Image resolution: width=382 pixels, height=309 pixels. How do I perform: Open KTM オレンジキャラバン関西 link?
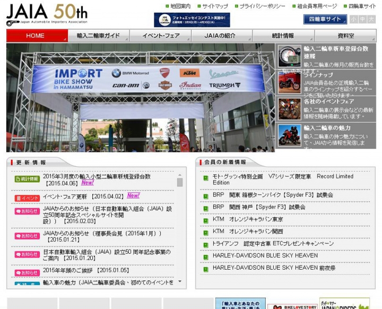(x=248, y=231)
